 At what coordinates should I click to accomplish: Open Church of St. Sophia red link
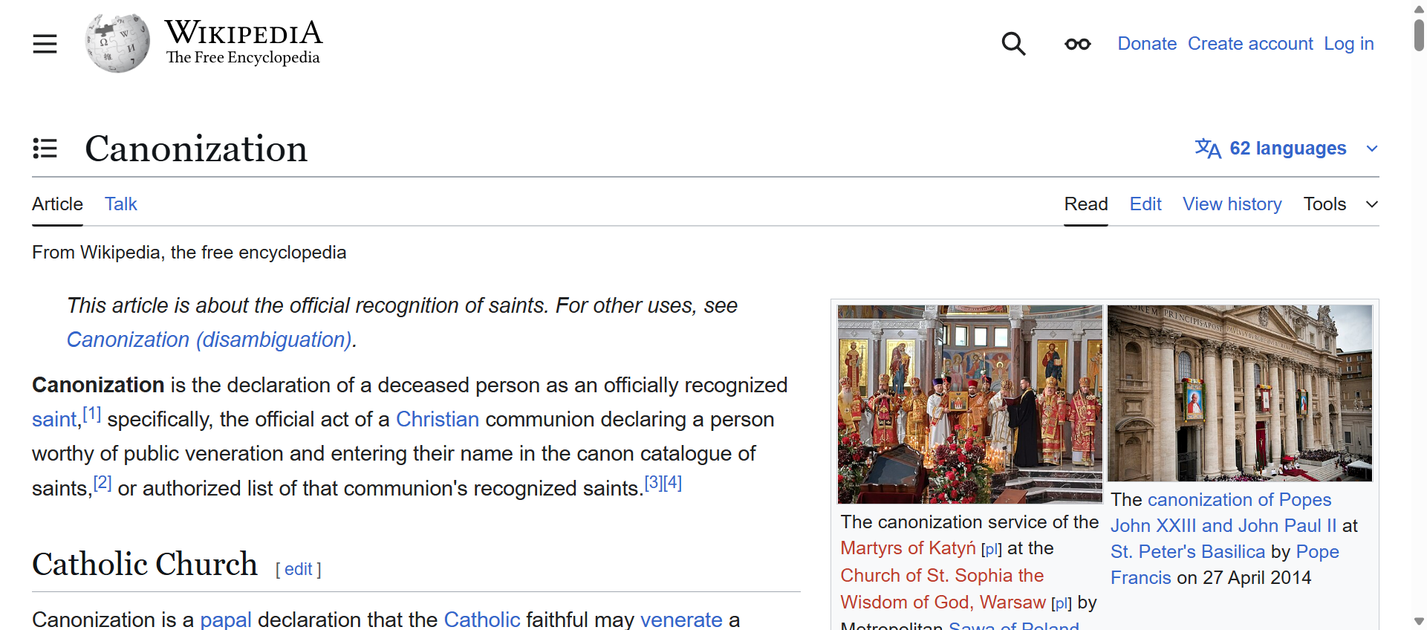point(943,588)
